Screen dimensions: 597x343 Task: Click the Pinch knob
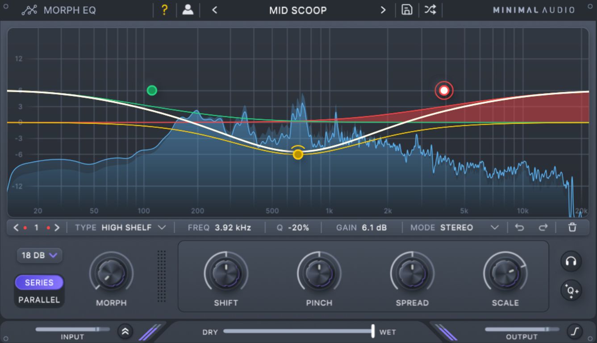pyautogui.click(x=319, y=273)
